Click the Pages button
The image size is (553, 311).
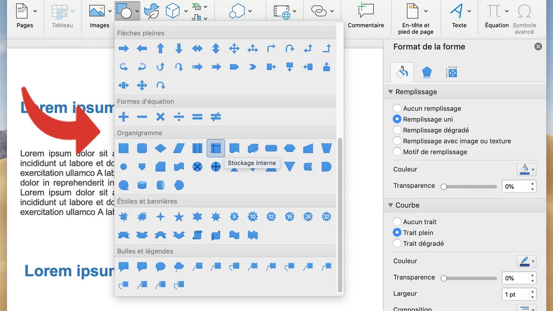(25, 16)
